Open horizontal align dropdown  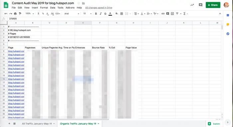coord(136,14)
